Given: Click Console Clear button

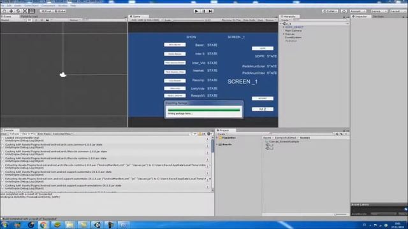Looking at the screenshot, I should pos(4,134).
